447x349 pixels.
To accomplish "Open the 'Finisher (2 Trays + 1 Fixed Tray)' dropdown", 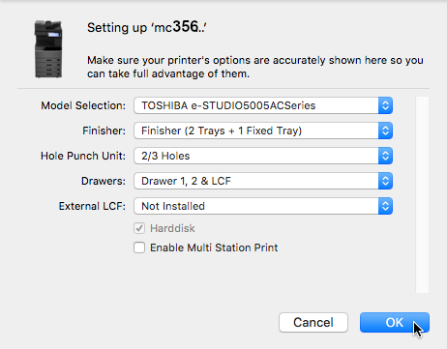I will (263, 131).
